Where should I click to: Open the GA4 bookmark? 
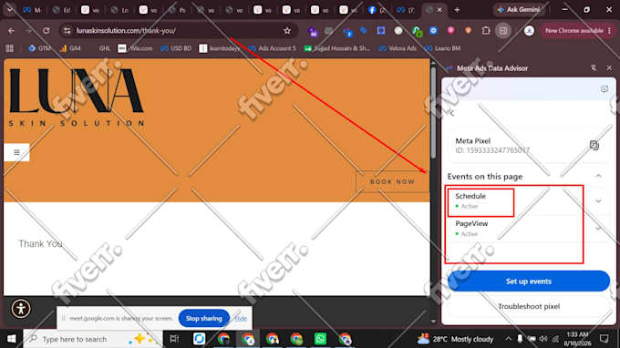click(x=70, y=48)
